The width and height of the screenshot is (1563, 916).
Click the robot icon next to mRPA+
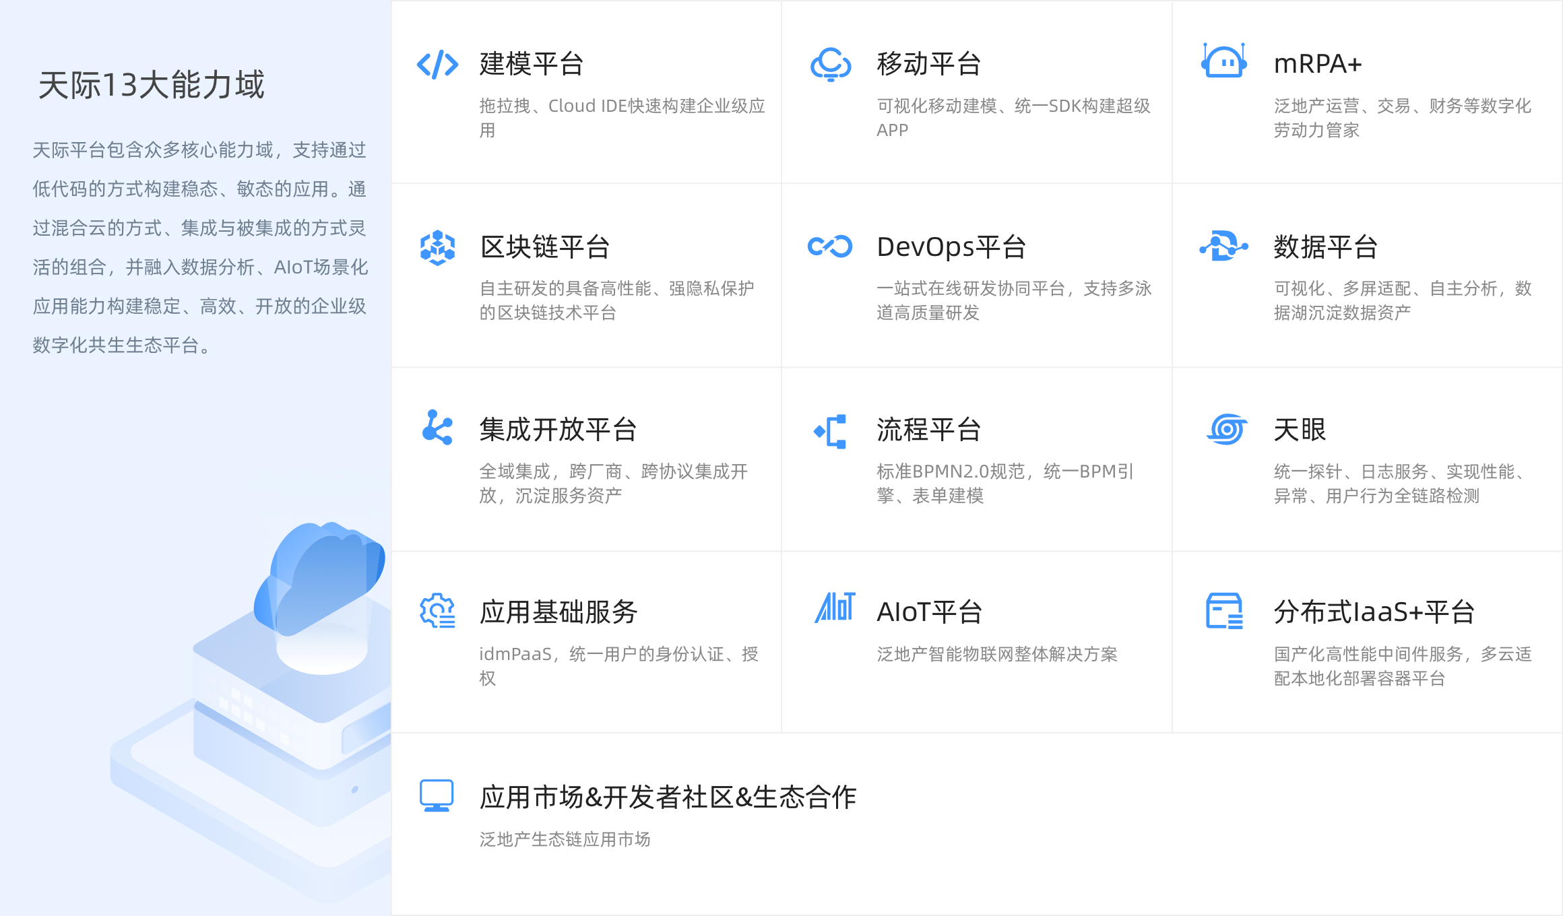pyautogui.click(x=1223, y=61)
